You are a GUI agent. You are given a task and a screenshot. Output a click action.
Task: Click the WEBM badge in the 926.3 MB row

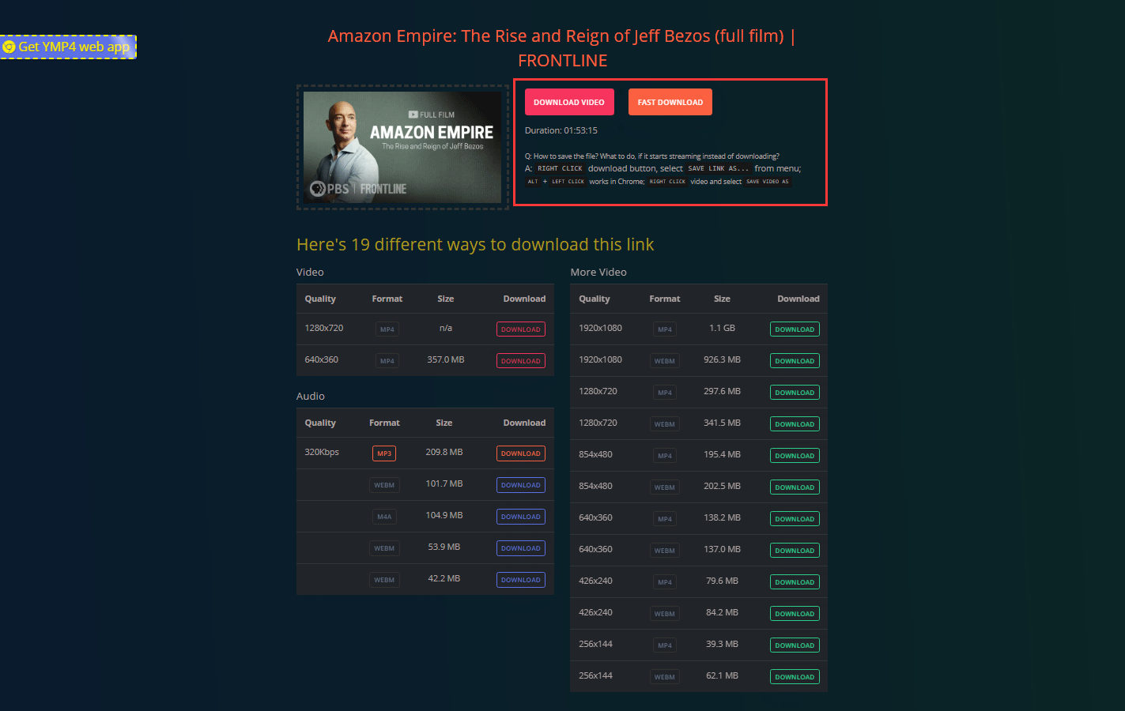tap(665, 361)
